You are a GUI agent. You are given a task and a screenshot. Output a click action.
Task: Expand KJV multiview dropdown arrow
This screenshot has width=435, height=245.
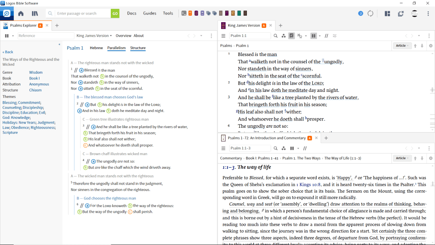[x=319, y=36]
